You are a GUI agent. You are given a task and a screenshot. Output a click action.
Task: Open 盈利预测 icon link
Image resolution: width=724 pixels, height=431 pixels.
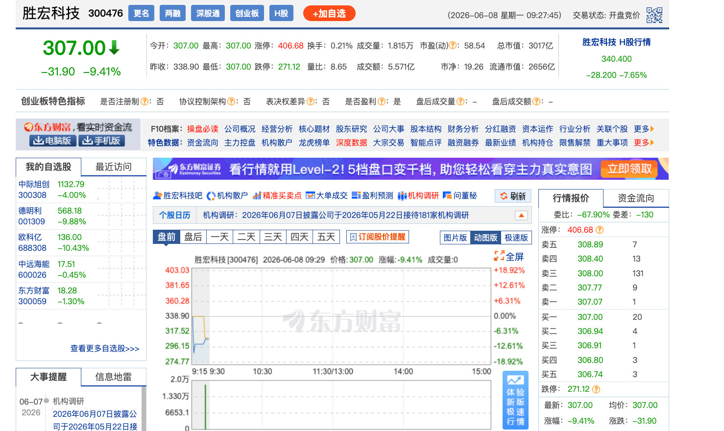372,195
